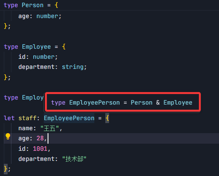Click the string type of department
Image resolution: width=219 pixels, height=176 pixels.
click(x=72, y=67)
